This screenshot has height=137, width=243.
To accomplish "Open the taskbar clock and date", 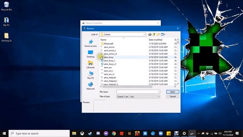I will [228, 134].
